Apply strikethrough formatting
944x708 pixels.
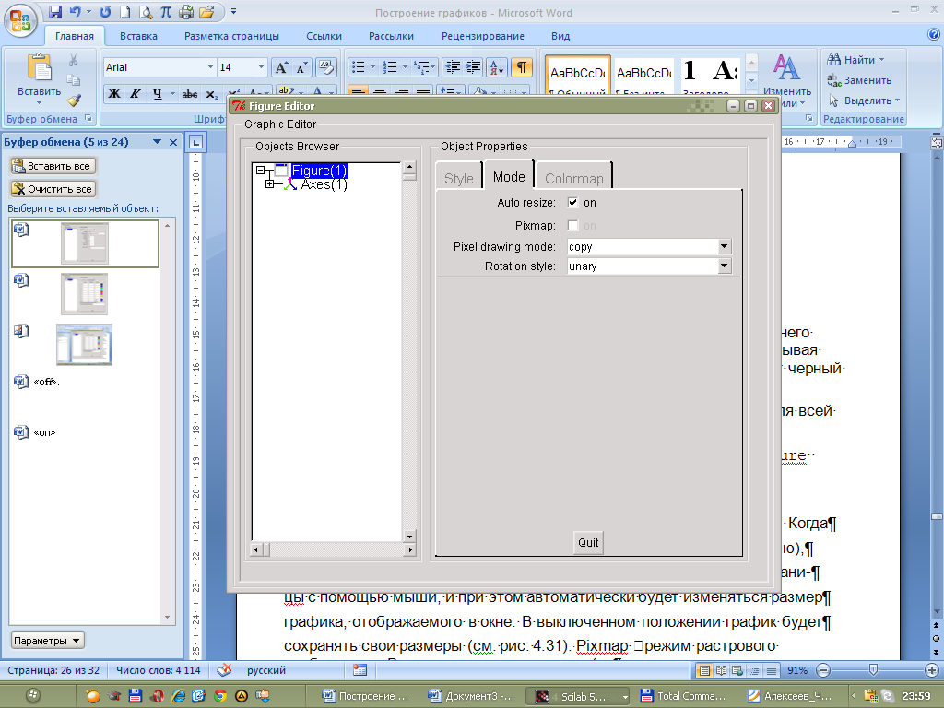click(x=190, y=94)
